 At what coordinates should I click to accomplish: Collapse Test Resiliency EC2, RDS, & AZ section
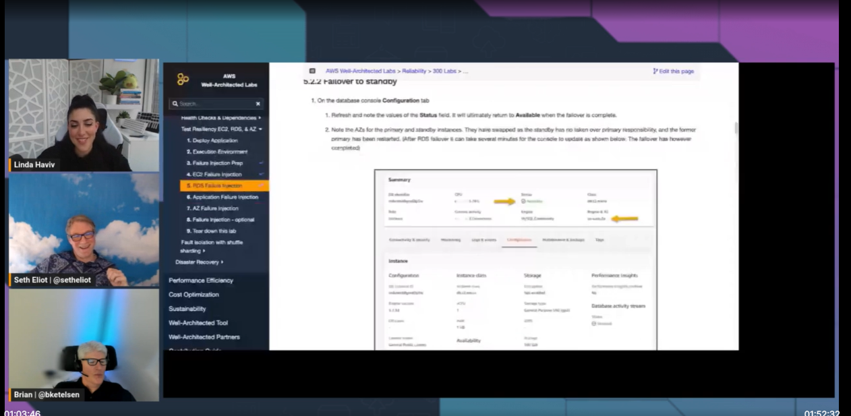[x=260, y=129]
